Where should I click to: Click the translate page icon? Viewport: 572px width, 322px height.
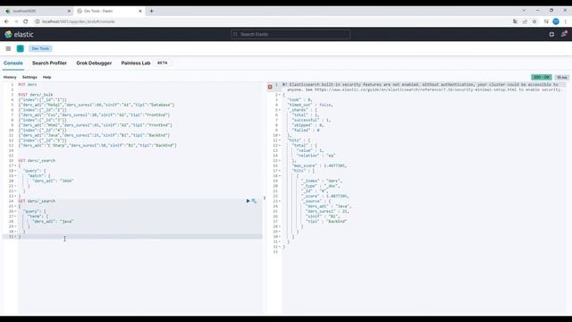(x=515, y=21)
